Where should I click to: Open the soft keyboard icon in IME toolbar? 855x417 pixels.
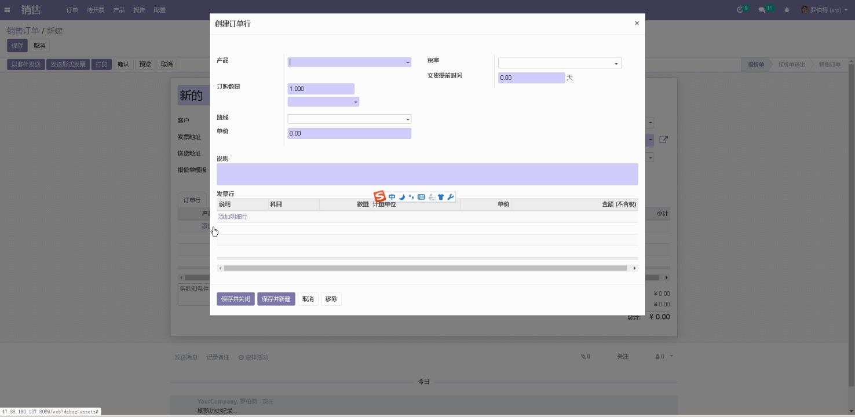[421, 197]
